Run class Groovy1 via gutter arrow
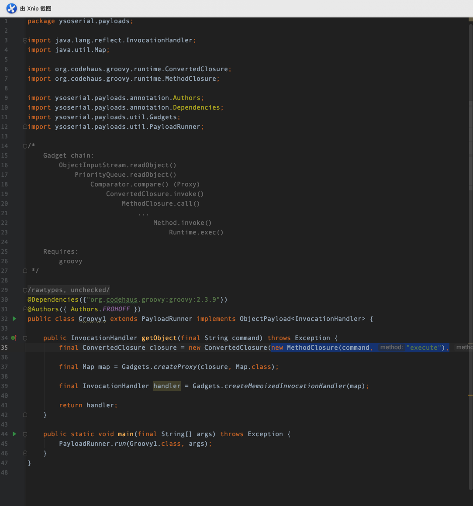Image resolution: width=473 pixels, height=506 pixels. (x=14, y=319)
